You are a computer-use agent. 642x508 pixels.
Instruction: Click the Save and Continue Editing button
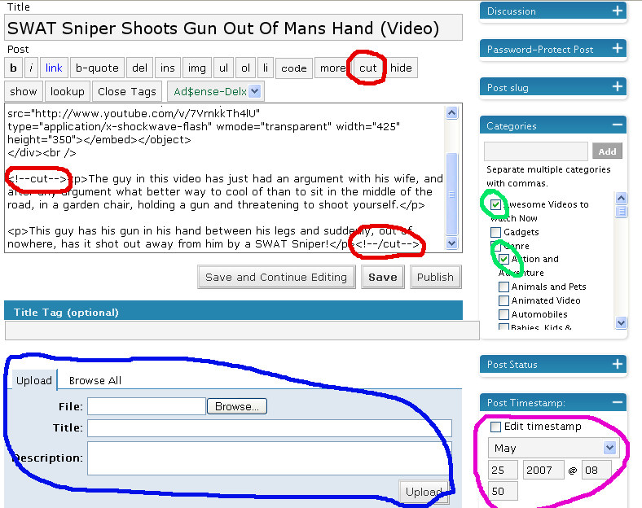click(x=276, y=277)
